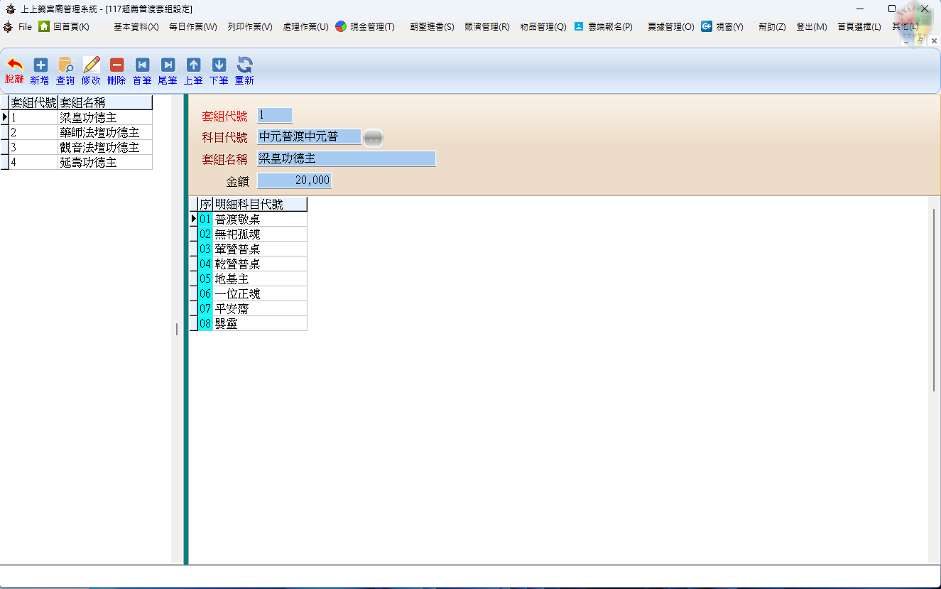Select the 地基主 detail row
Image resolution: width=941 pixels, height=589 pixels.
point(259,279)
